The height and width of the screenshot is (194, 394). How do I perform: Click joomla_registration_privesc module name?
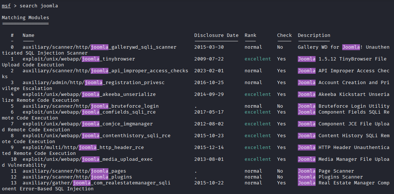(x=94, y=83)
